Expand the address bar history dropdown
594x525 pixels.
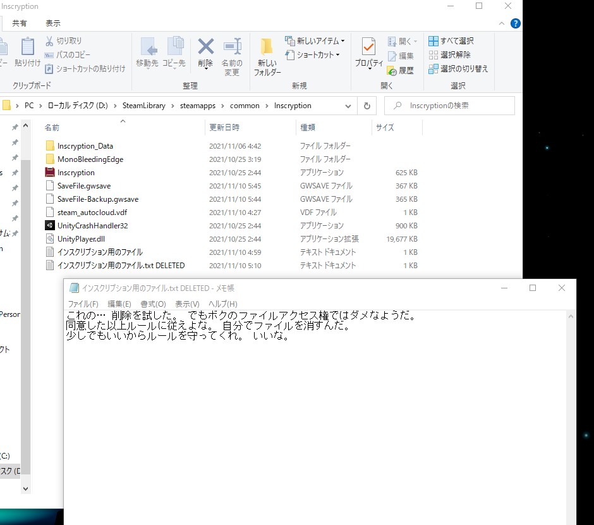[348, 106]
